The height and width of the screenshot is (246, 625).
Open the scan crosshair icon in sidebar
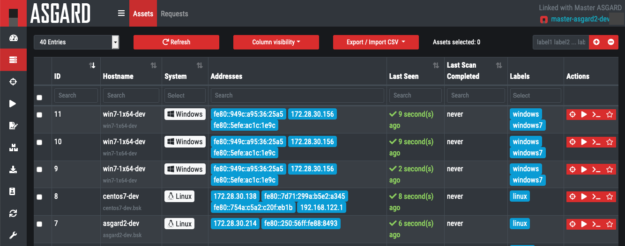click(x=13, y=82)
